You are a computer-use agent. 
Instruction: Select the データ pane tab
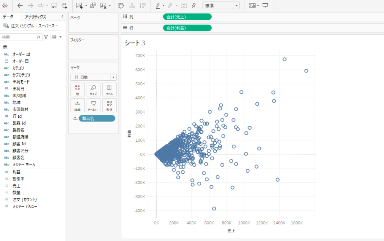point(8,16)
